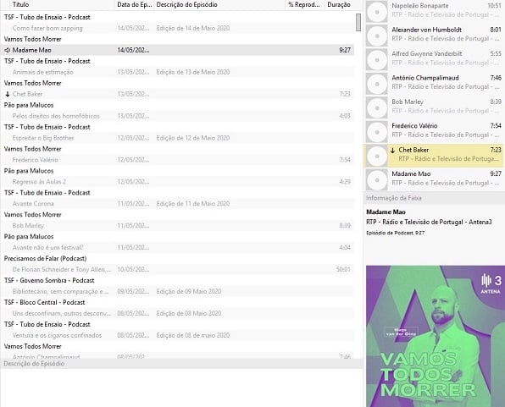The height and width of the screenshot is (407, 505).
Task: Click the RTP - Rádio e Televisão de Portugal - Antena3 text
Action: (429, 222)
